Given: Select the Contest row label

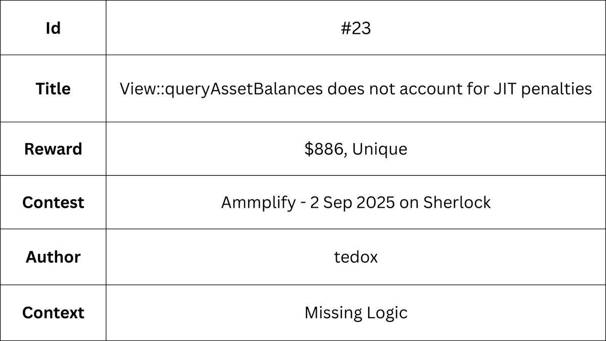Looking at the screenshot, I should point(53,203).
